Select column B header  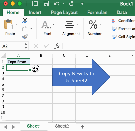[41, 56]
